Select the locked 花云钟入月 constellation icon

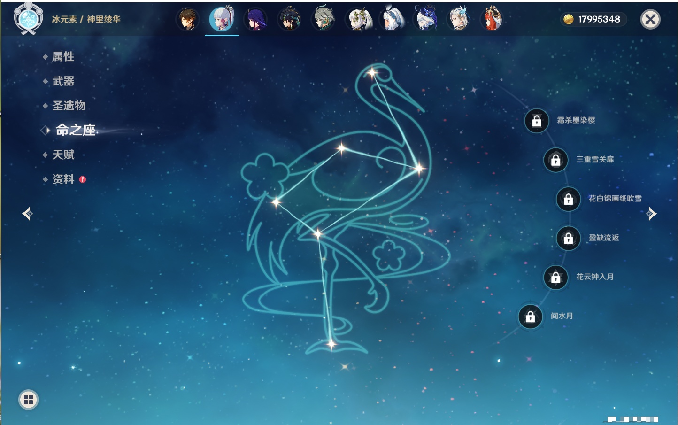click(x=555, y=278)
